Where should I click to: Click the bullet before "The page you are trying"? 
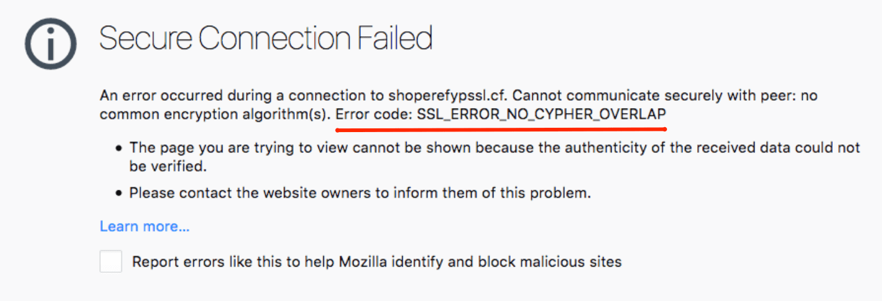pyautogui.click(x=119, y=149)
